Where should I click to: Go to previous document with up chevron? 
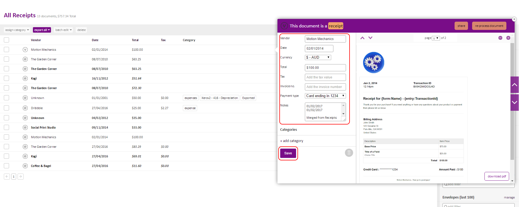click(362, 38)
